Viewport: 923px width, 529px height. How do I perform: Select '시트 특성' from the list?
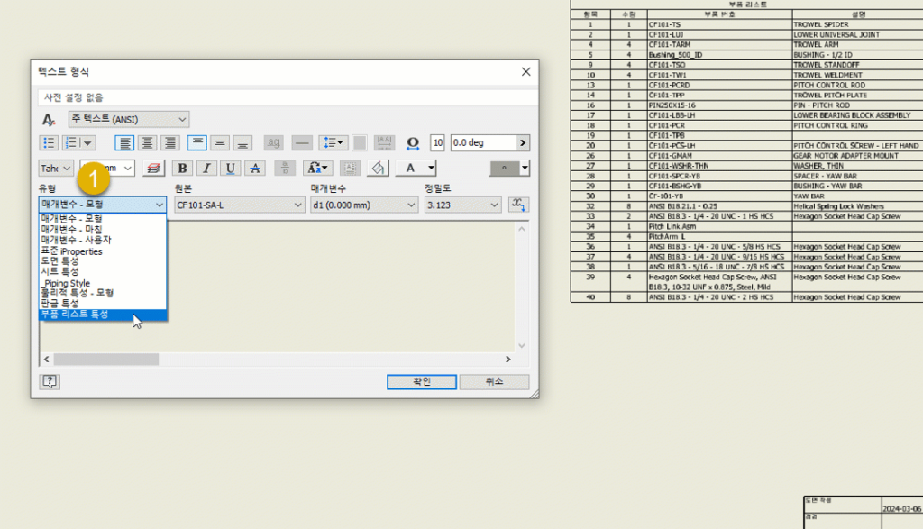(103, 271)
